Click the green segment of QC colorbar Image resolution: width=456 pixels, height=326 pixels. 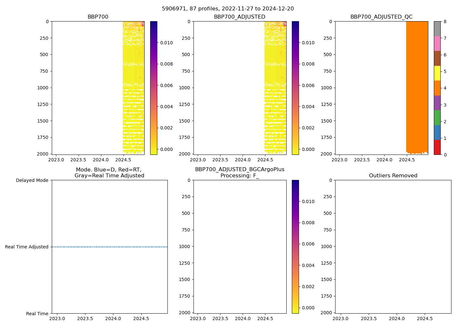(x=437, y=117)
